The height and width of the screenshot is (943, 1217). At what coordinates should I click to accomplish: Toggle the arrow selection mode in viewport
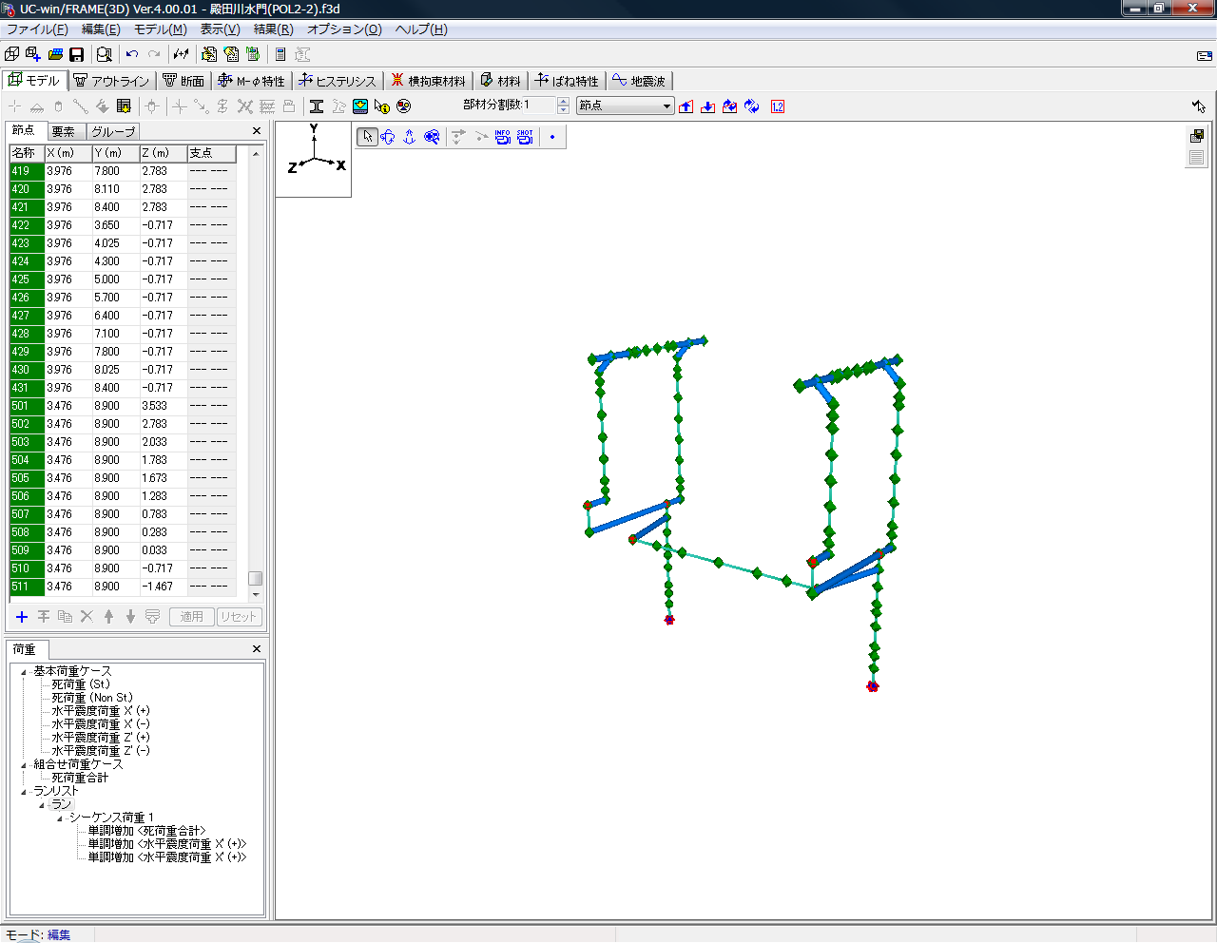coord(368,137)
